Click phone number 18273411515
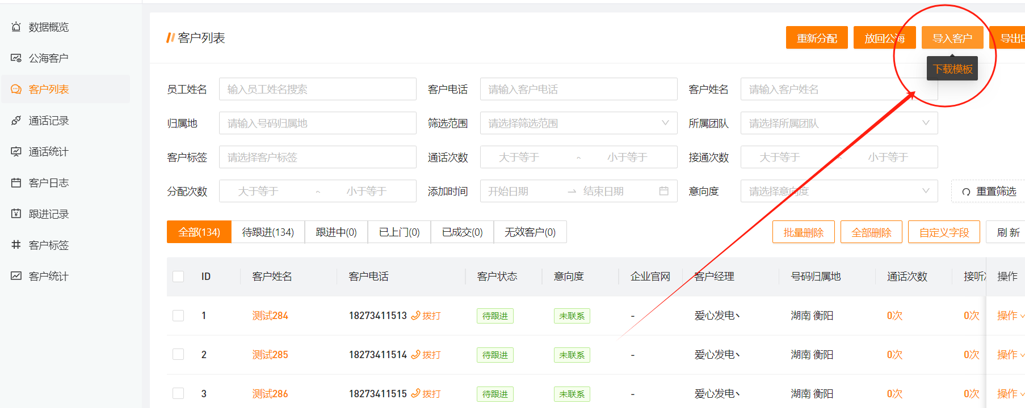1025x408 pixels. click(378, 394)
